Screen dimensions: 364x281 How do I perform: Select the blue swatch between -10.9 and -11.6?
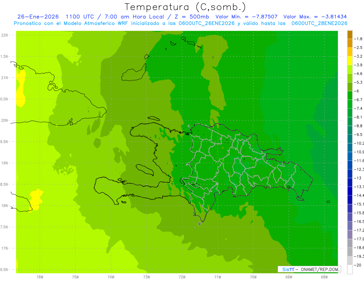350,156
